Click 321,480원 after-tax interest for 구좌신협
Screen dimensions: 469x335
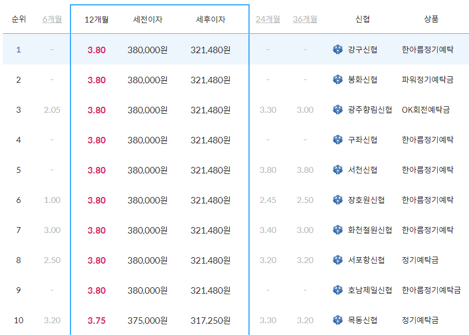[x=210, y=140]
